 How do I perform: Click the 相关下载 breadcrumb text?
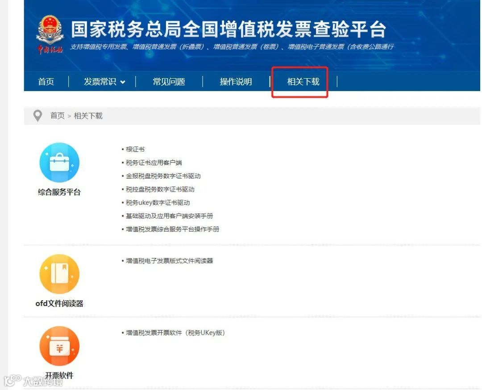pyautogui.click(x=88, y=116)
